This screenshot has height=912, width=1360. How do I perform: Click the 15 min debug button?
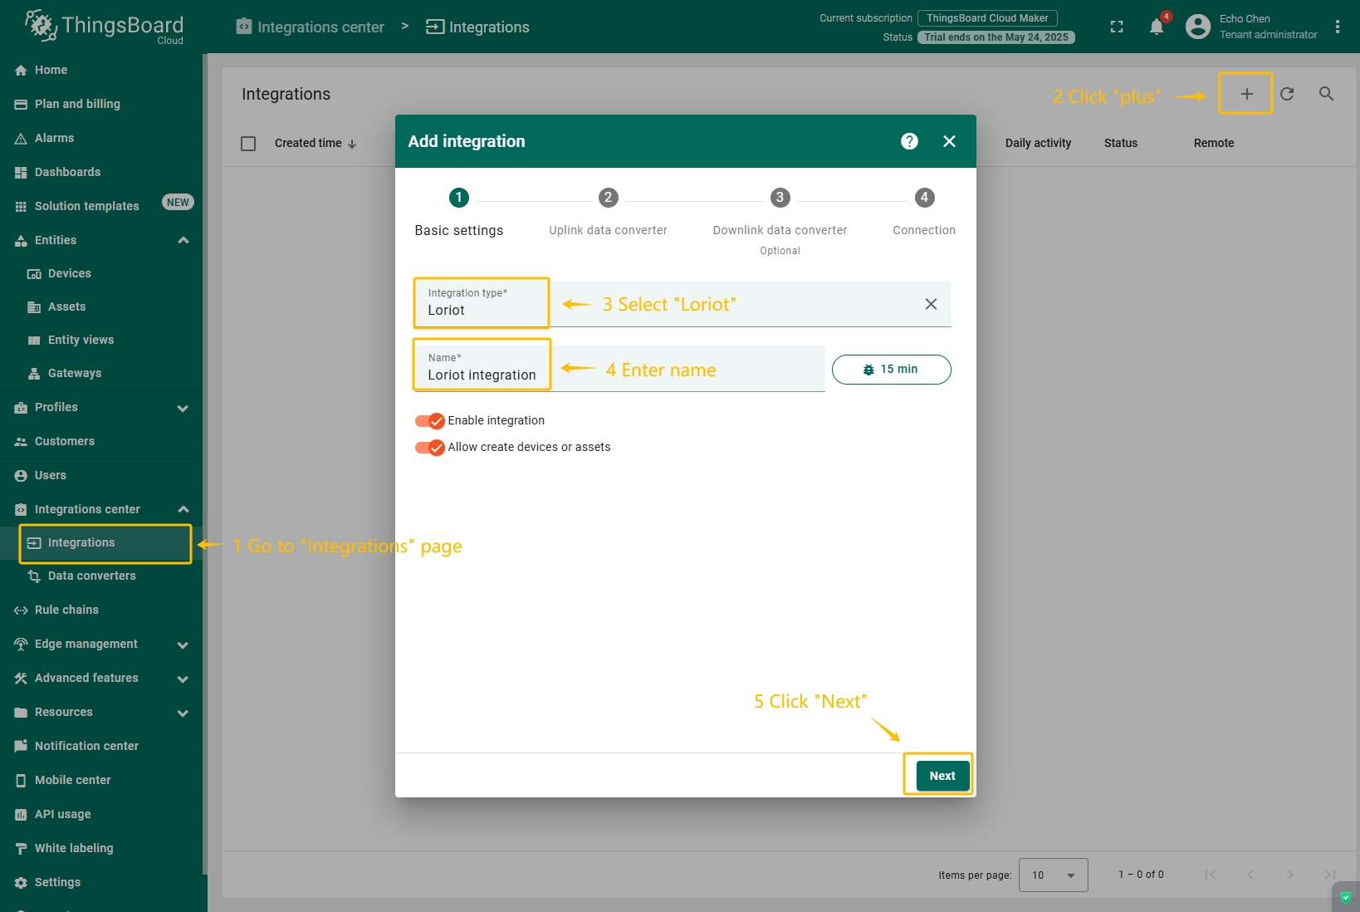(891, 370)
